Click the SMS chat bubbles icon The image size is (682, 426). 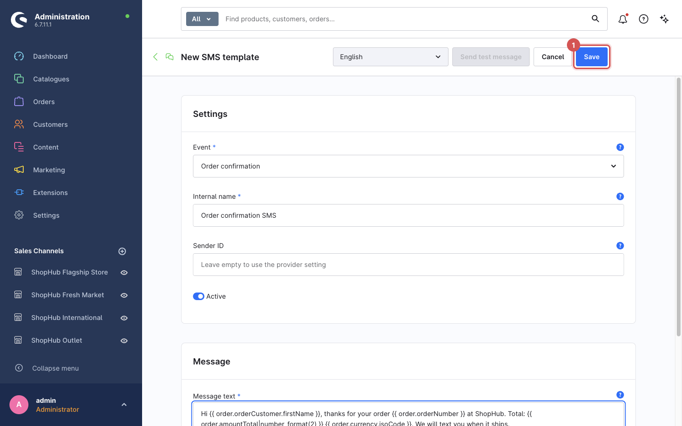(170, 57)
